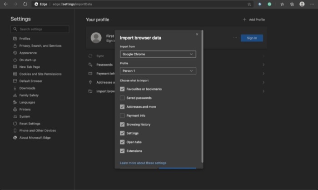Toggle the Extensions checkbox
Image resolution: width=318 pixels, height=190 pixels.
122,151
